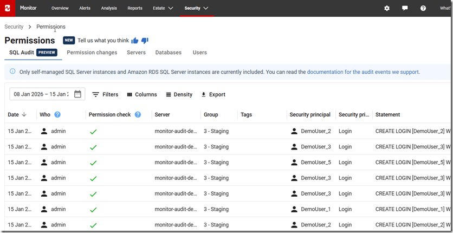453x233 pixels.
Task: Sort by the Date column arrow
Action: (24, 115)
